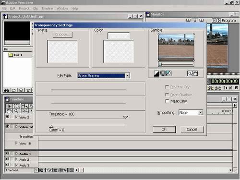Open the Clip menu

36,8
